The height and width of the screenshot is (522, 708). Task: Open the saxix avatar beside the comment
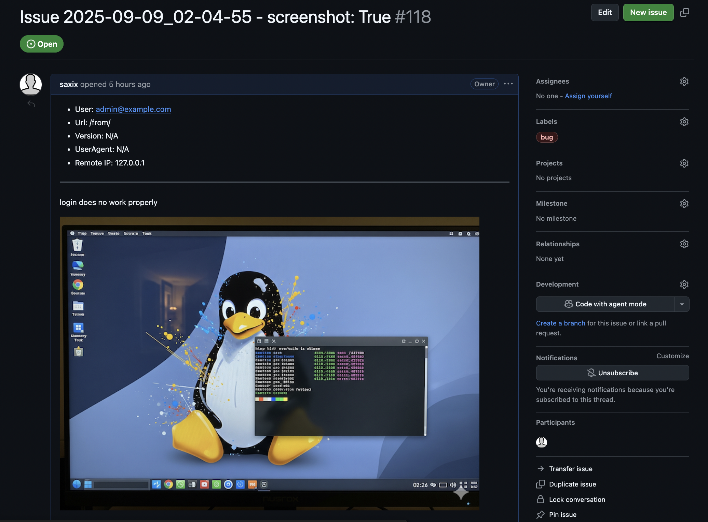click(31, 85)
